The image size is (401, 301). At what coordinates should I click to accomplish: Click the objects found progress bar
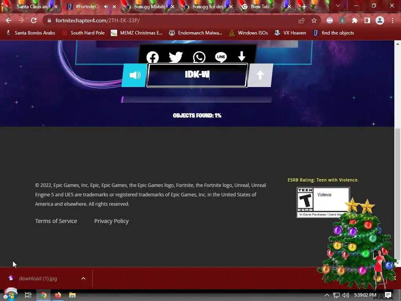[x=197, y=100]
